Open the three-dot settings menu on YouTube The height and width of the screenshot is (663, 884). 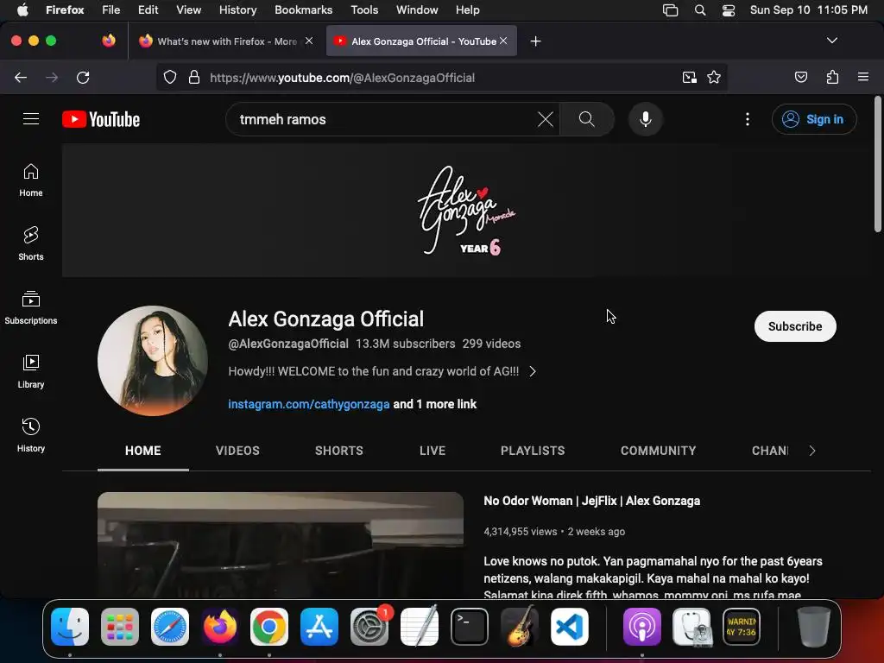(747, 119)
